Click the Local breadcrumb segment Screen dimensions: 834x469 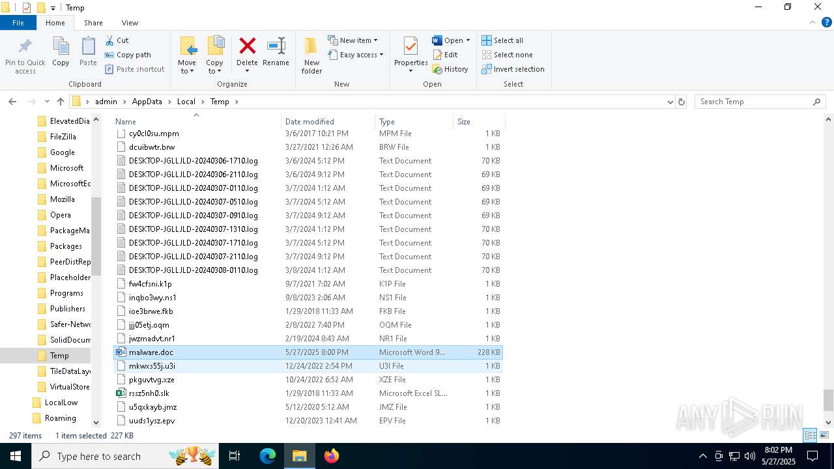pos(186,102)
